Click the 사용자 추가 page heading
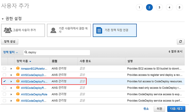Screen dimensions: 189x112 (x=15, y=6)
